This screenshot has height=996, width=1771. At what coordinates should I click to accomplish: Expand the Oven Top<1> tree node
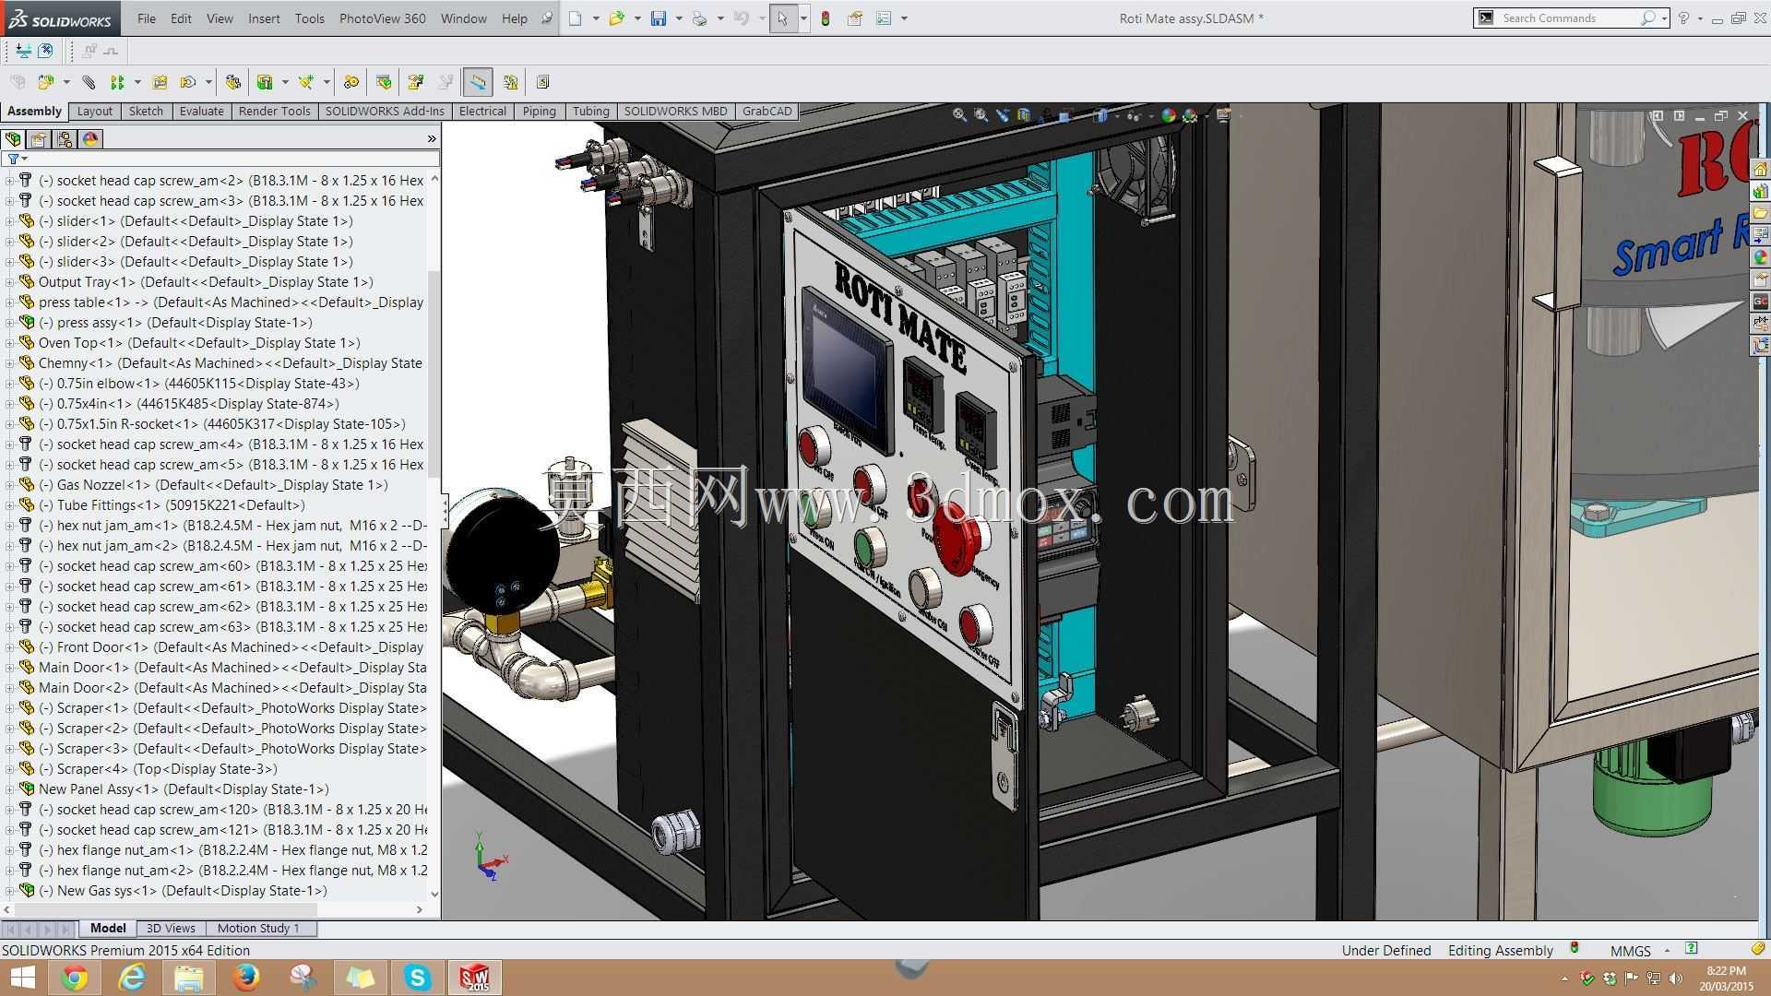tap(9, 343)
